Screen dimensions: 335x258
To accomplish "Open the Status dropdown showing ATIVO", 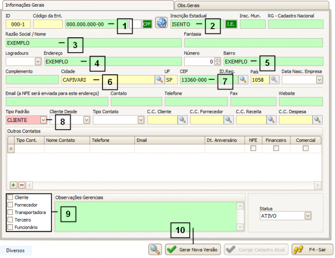I will click(x=308, y=216).
